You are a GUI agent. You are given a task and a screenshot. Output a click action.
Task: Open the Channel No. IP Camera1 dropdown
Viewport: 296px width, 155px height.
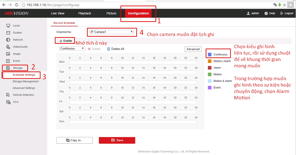[112, 32]
